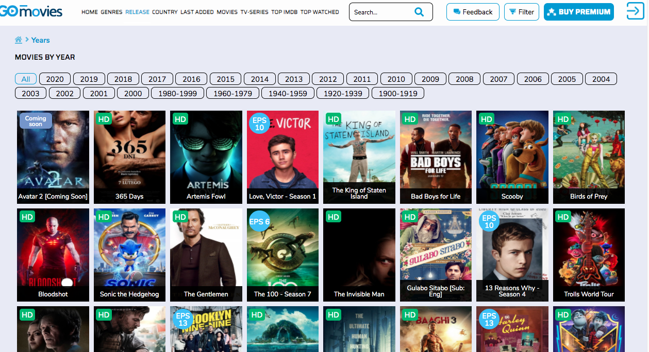Open the Bloodshot movie poster
The height and width of the screenshot is (352, 649).
[x=53, y=255]
